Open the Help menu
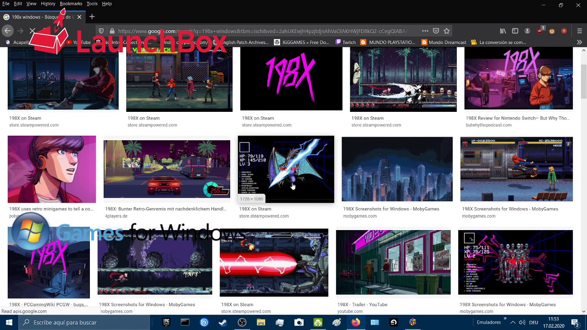Viewport: 587px width, 330px height. coord(107,4)
